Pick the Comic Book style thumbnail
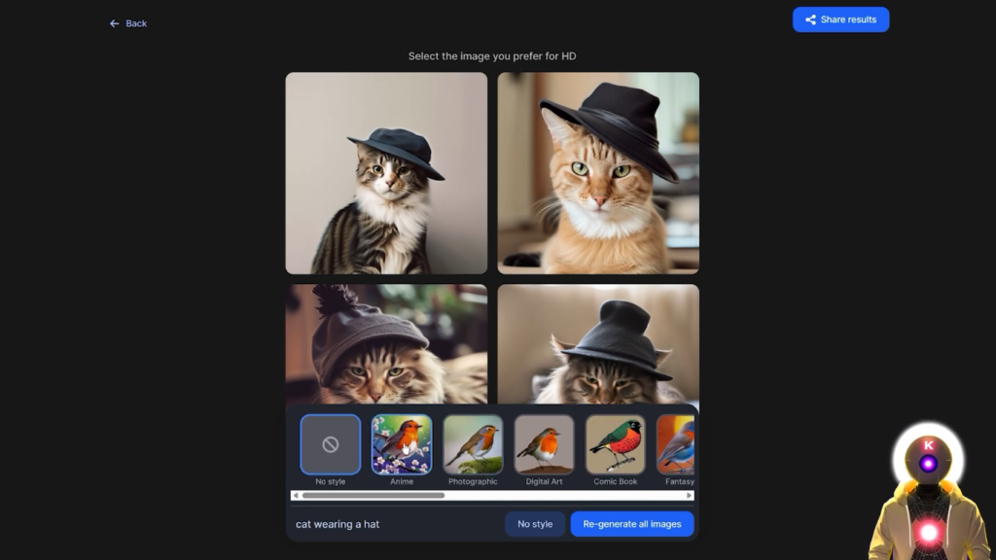This screenshot has height=560, width=996. 615,444
